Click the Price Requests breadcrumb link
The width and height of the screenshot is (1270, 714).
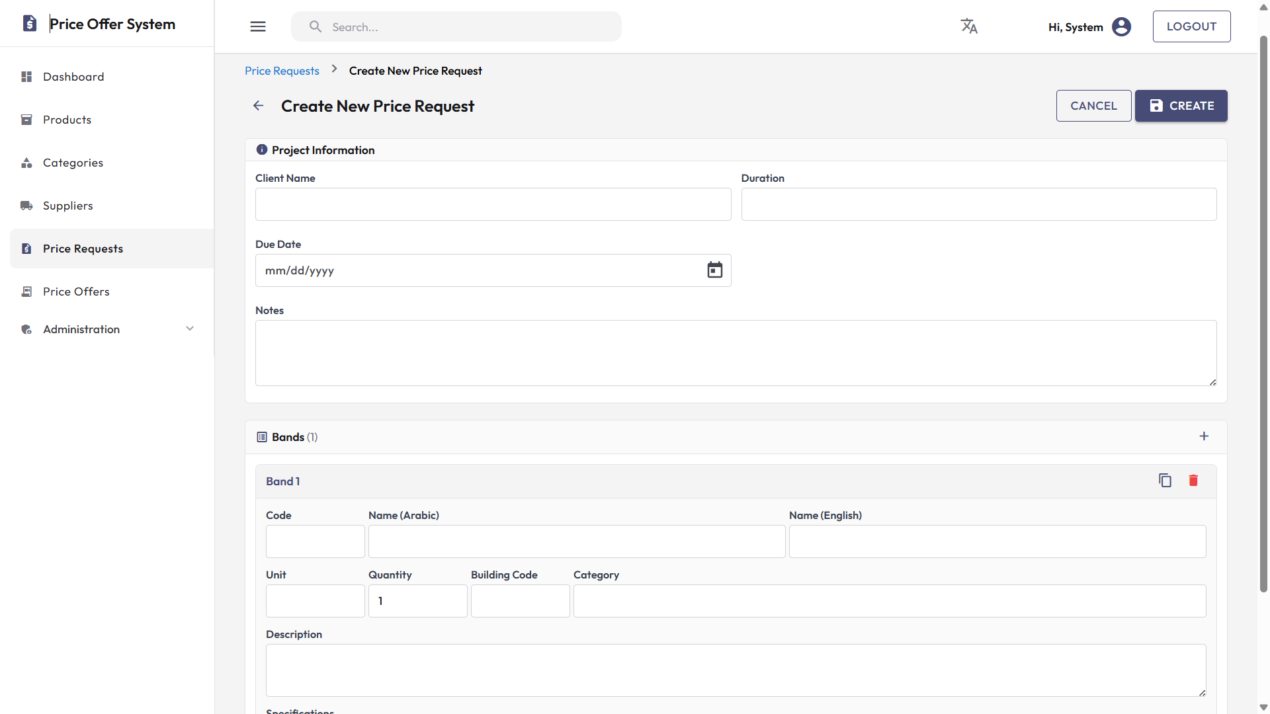pos(282,70)
